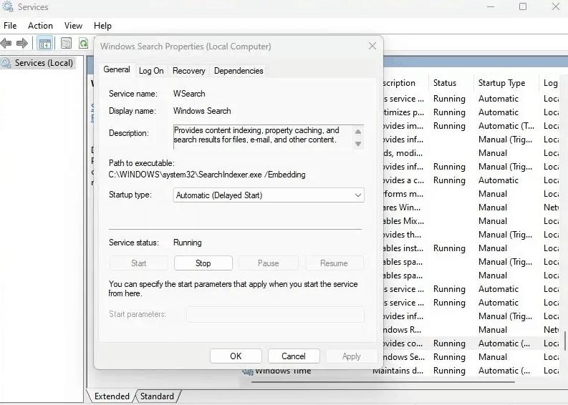
Task: Open the Dependencies tab
Action: (x=239, y=71)
